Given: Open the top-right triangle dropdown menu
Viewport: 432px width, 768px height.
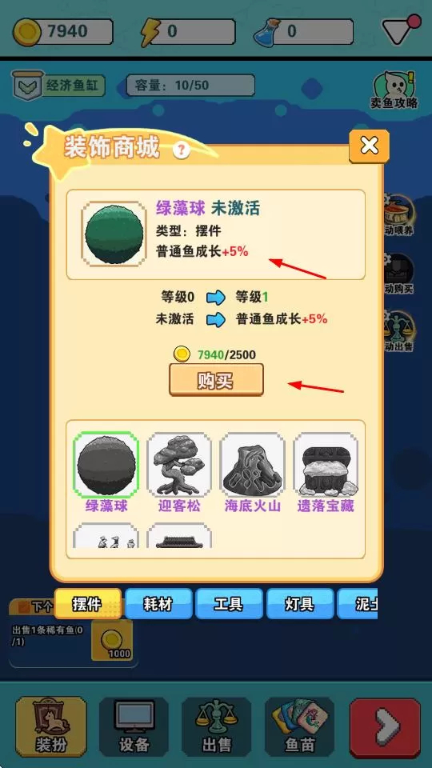Looking at the screenshot, I should (x=401, y=30).
